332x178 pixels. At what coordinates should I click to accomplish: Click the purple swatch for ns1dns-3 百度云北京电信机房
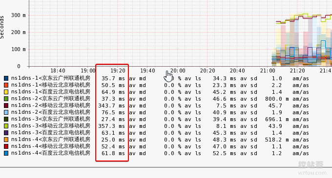pyautogui.click(x=6, y=133)
